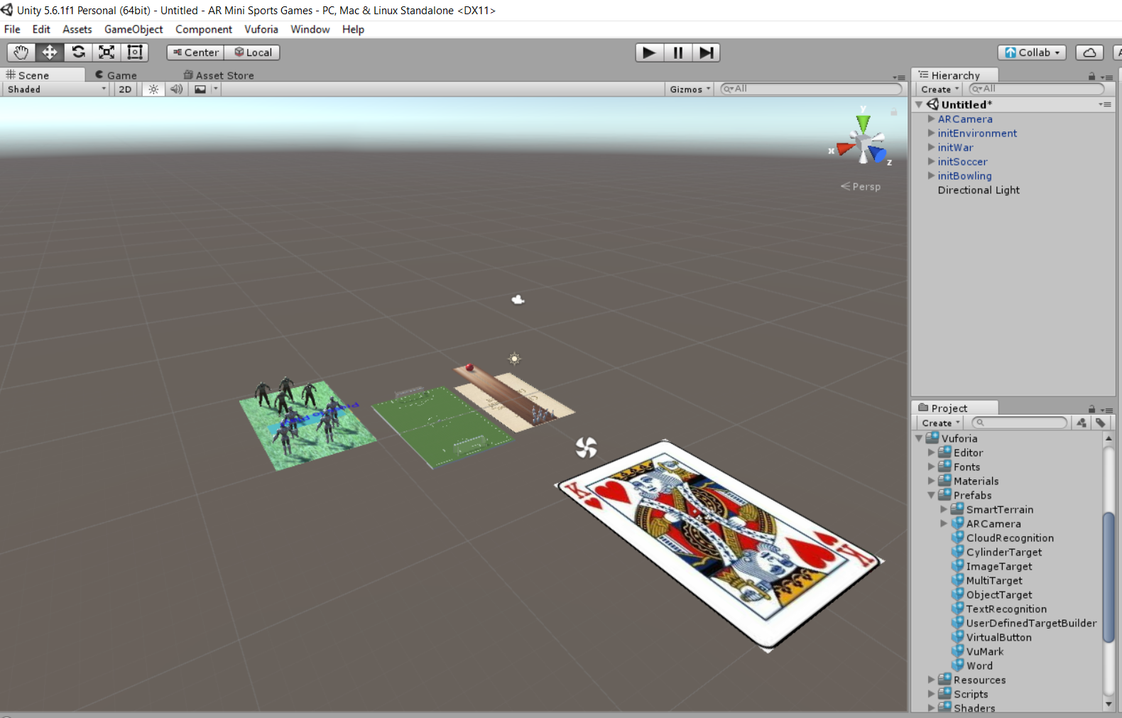The height and width of the screenshot is (718, 1122).
Task: Select initSoccer in Hierarchy
Action: click(x=962, y=162)
